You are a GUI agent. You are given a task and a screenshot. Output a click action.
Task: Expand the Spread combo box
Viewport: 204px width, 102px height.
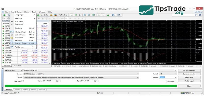(x=175, y=77)
